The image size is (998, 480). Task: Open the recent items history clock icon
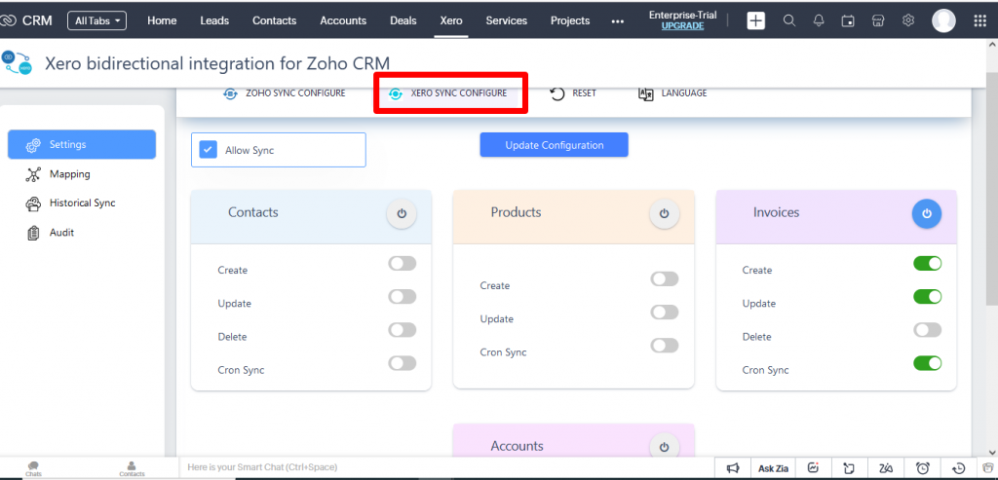click(959, 468)
